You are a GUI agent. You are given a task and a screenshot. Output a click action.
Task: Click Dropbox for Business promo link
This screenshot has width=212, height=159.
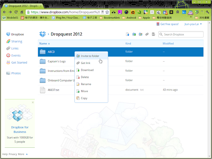point(20,130)
